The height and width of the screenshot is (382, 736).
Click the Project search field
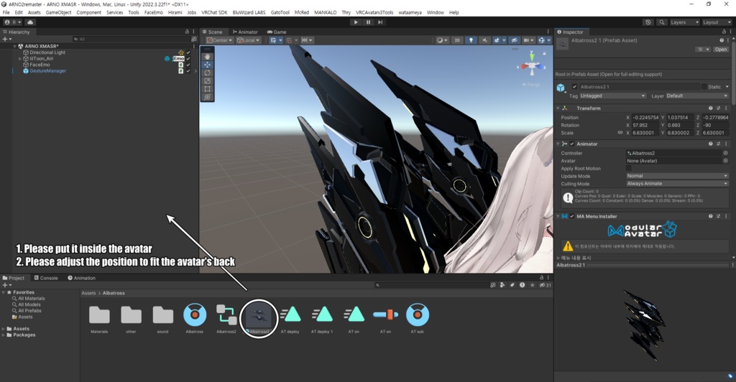click(431, 285)
